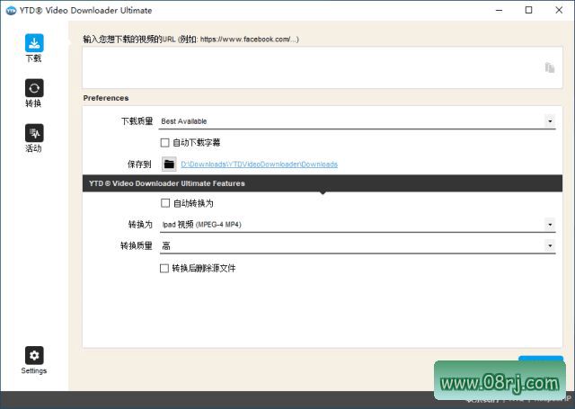
Task: Click the paste clipboard icon in the URL box
Action: pos(549,67)
